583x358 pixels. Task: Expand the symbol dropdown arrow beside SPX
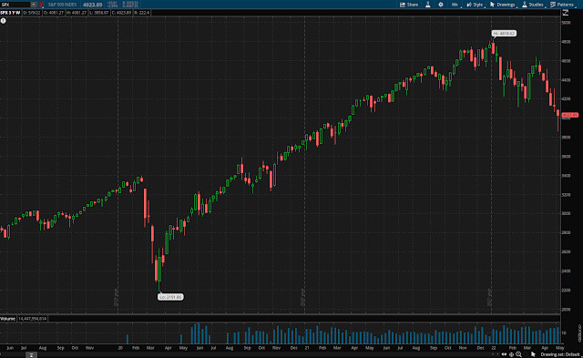coord(34,5)
